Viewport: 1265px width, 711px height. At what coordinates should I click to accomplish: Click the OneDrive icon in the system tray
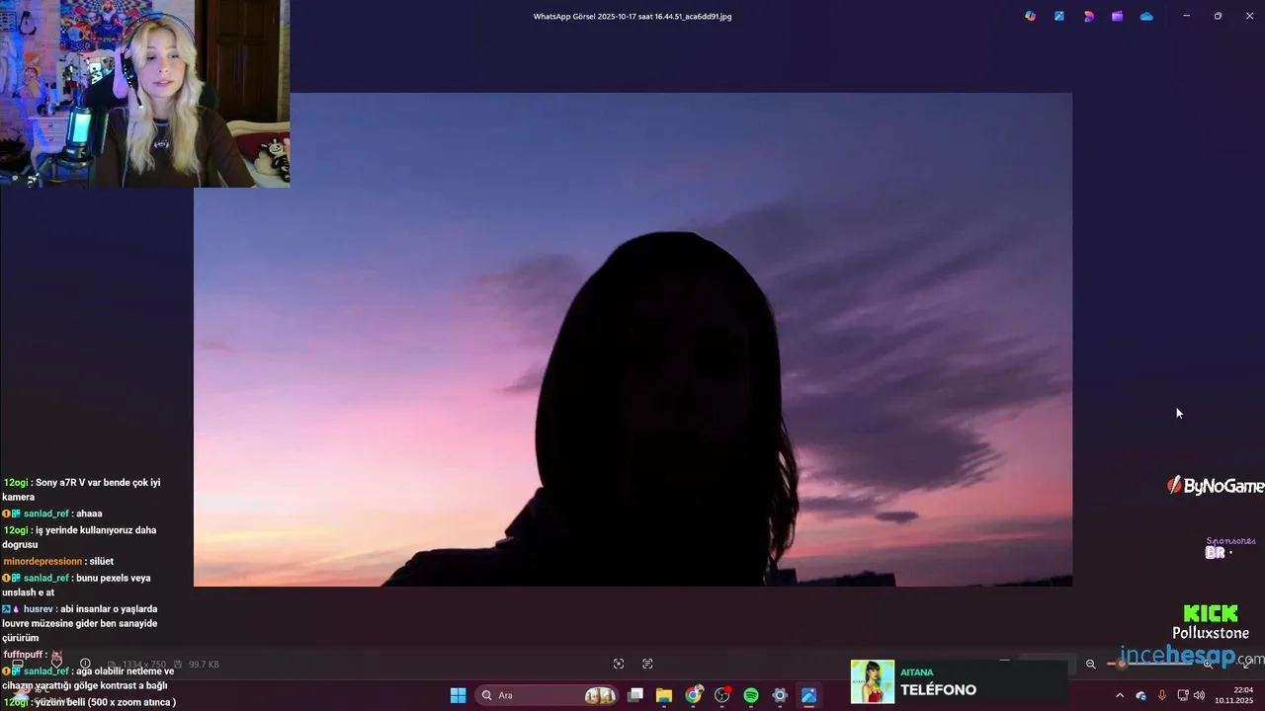coord(1141,695)
